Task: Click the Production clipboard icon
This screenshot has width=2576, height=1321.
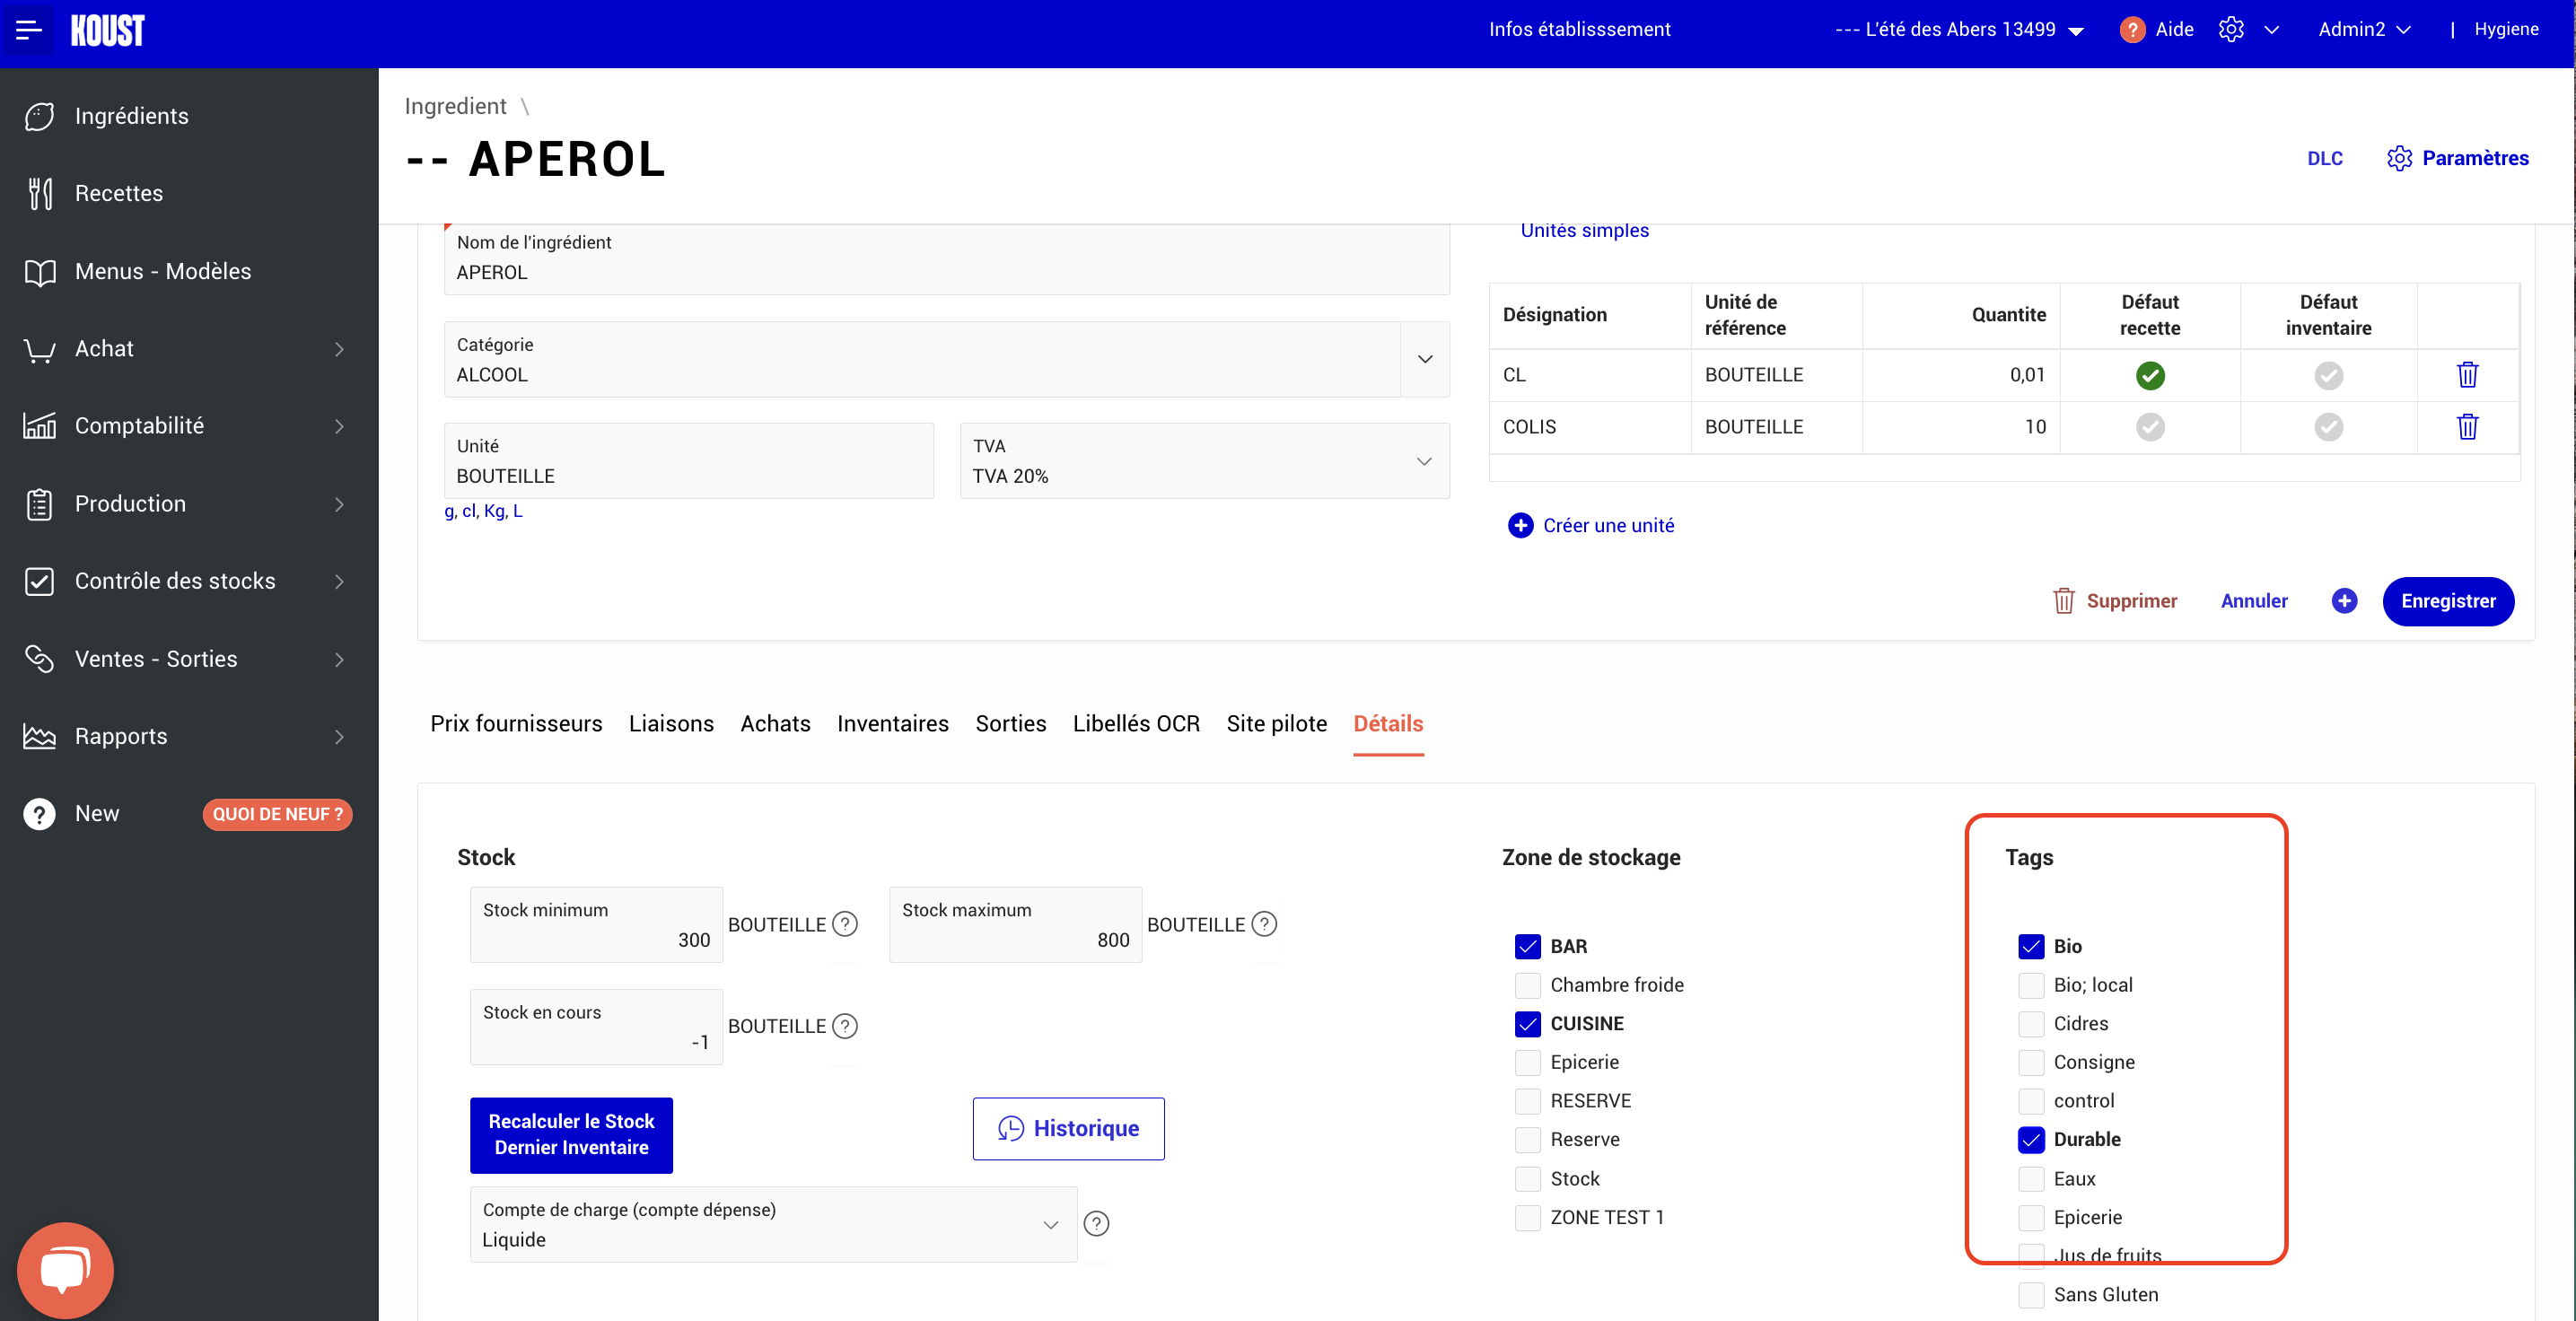Action: point(39,504)
